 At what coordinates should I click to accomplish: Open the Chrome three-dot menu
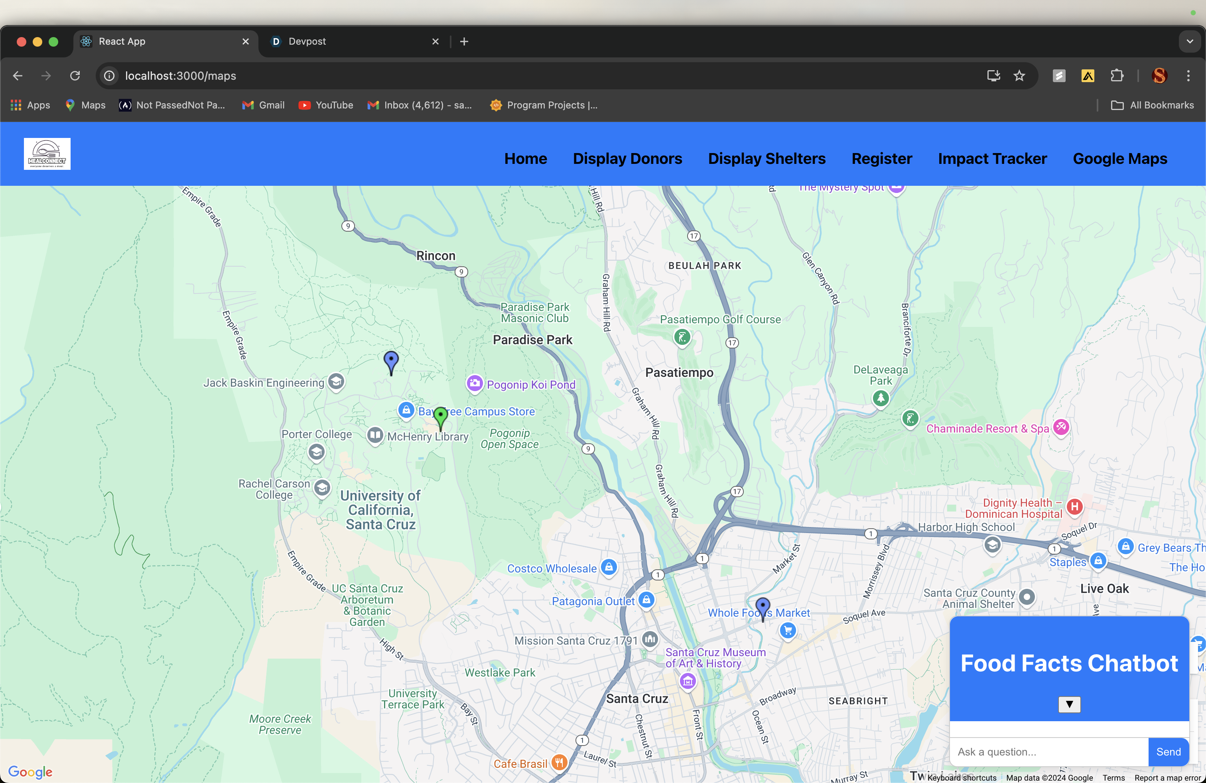point(1188,76)
